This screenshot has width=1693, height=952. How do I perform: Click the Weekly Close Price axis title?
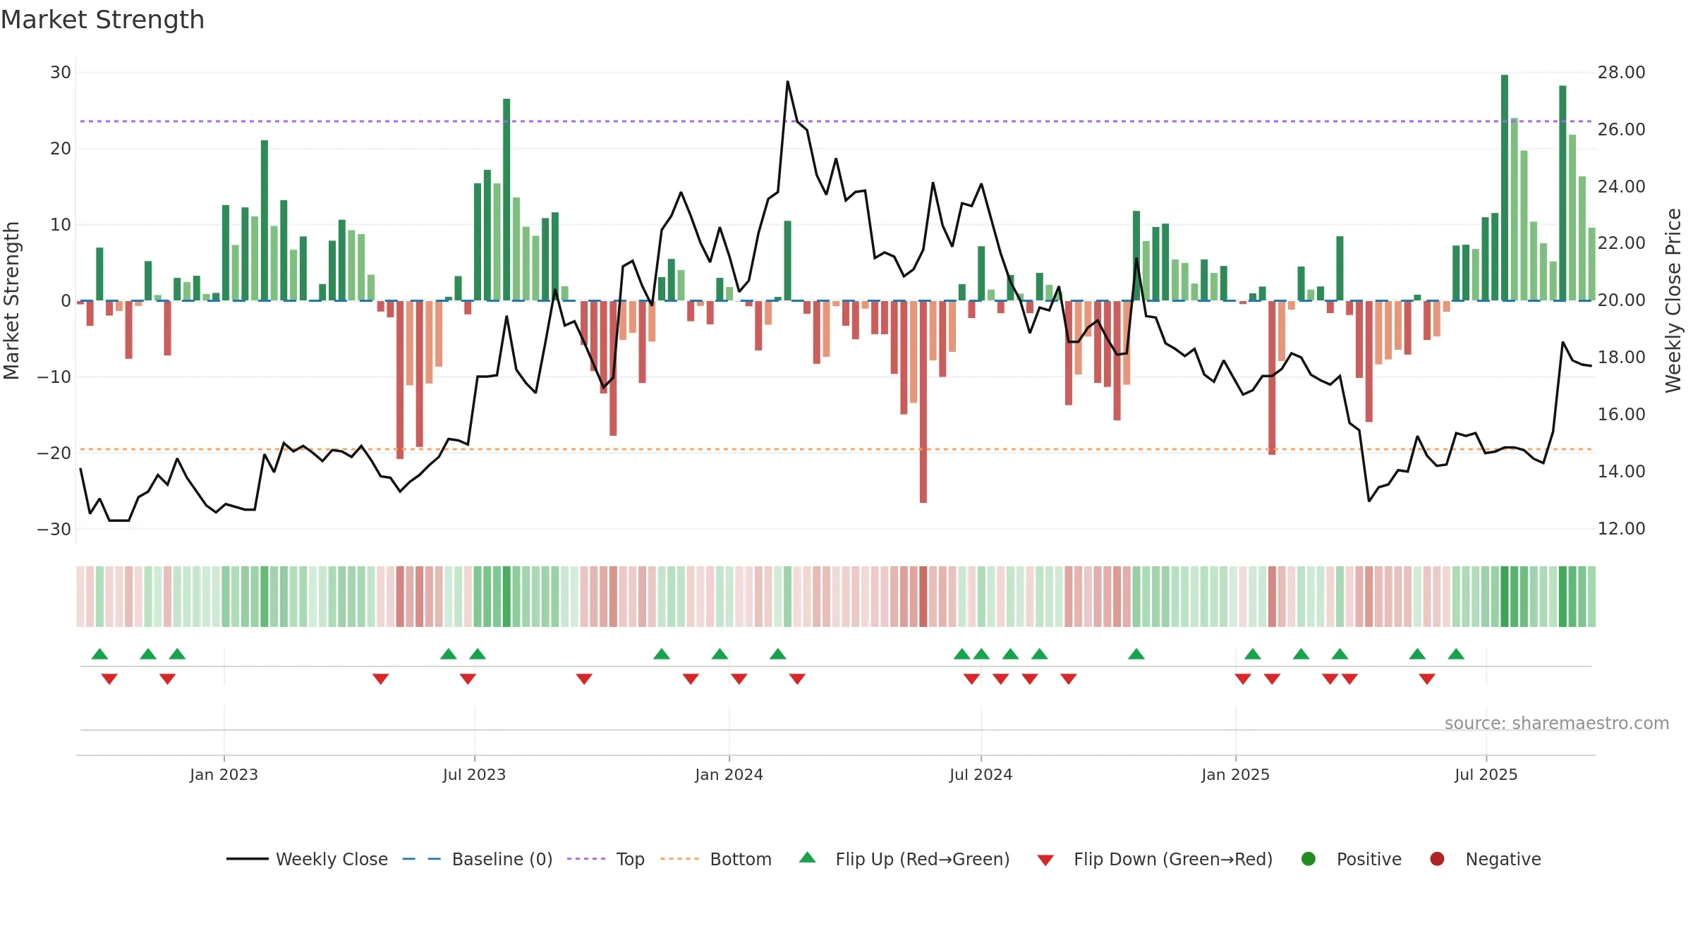pos(1673,300)
